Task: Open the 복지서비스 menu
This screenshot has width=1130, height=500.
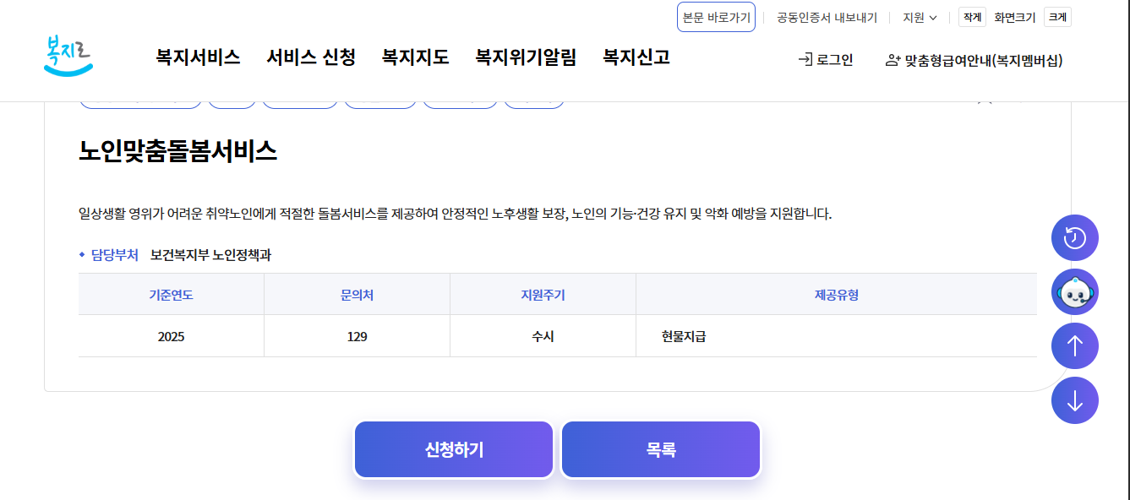Action: (196, 57)
